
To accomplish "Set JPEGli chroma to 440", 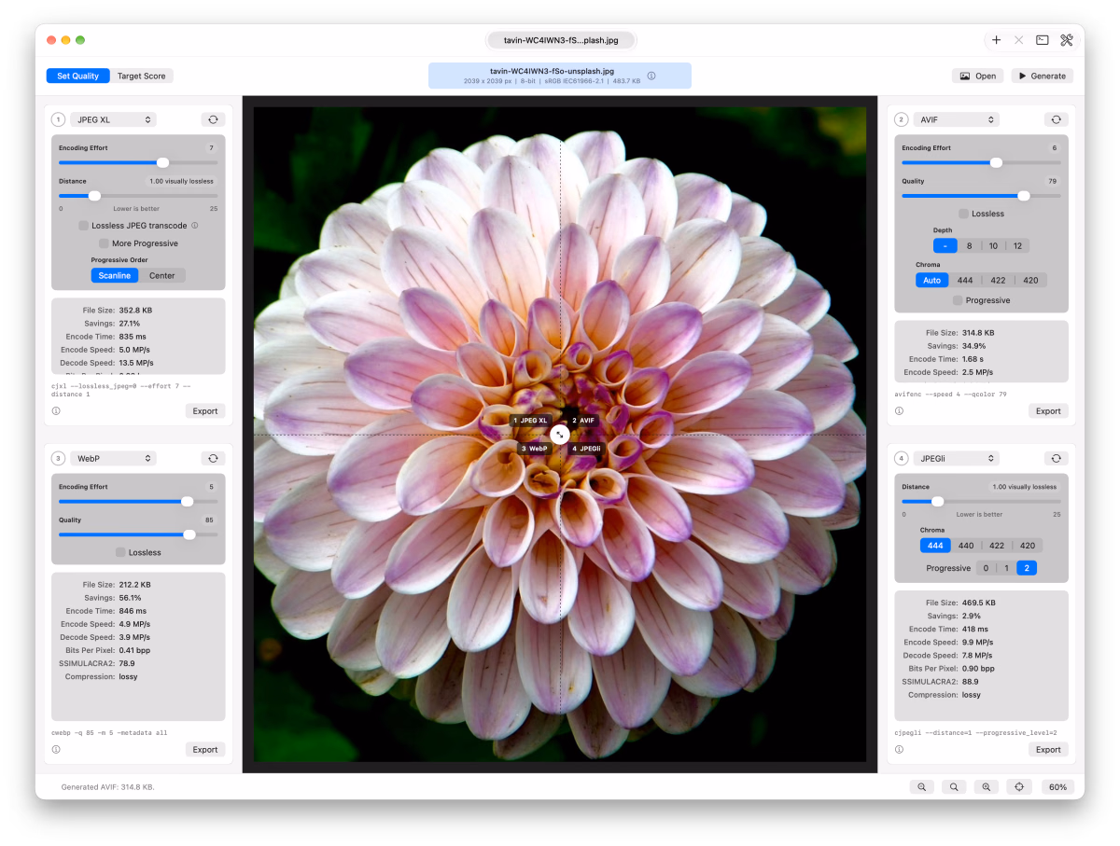I will coord(966,546).
